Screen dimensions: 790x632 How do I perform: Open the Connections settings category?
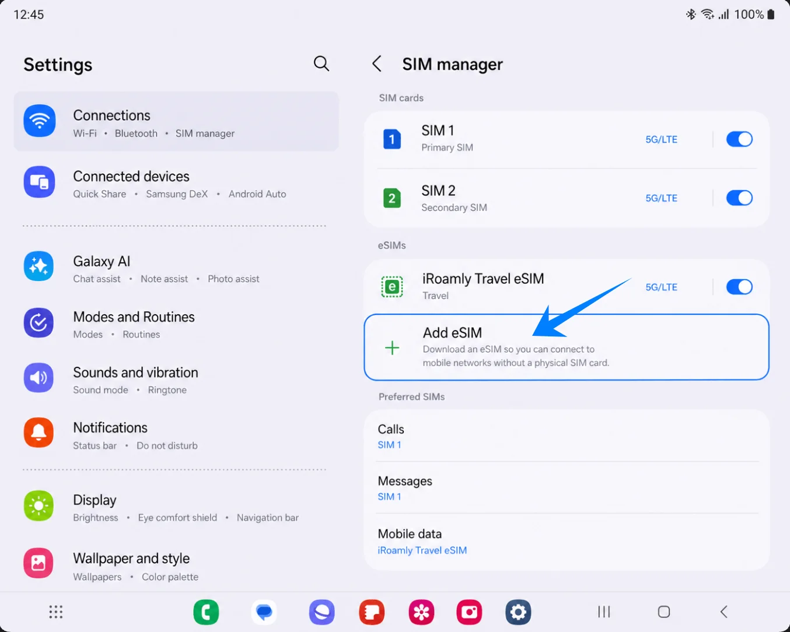176,121
